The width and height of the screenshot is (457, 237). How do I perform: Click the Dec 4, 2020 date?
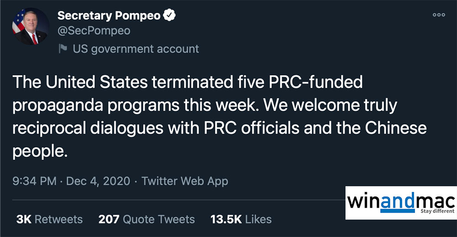pyautogui.click(x=98, y=181)
